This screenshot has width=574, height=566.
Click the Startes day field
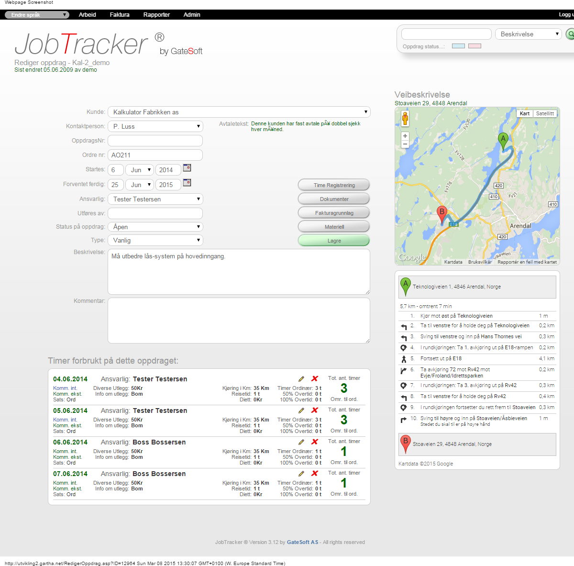(x=116, y=170)
